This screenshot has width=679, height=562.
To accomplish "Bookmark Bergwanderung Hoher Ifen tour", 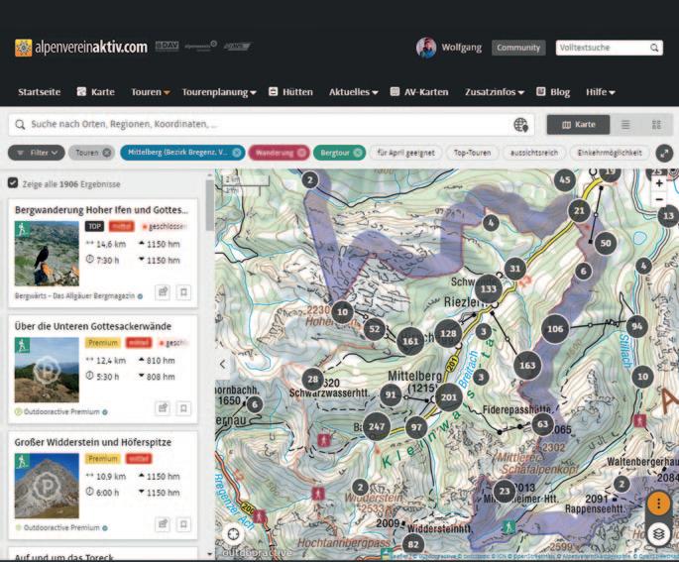I will [183, 292].
